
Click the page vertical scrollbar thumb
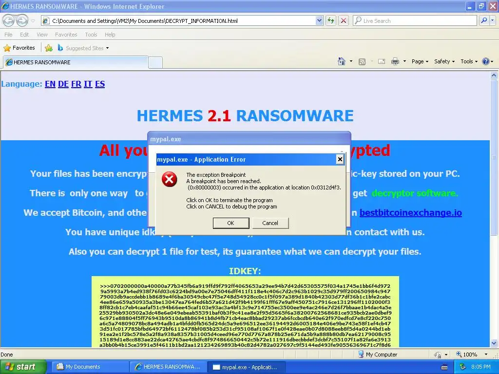tap(494, 157)
